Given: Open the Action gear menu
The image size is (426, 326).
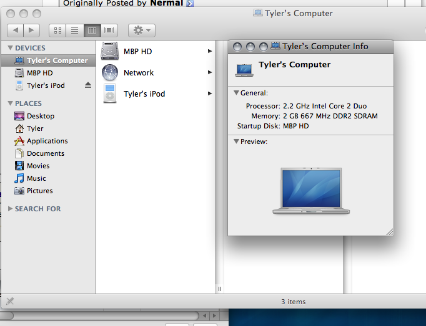Looking at the screenshot, I should click(142, 31).
